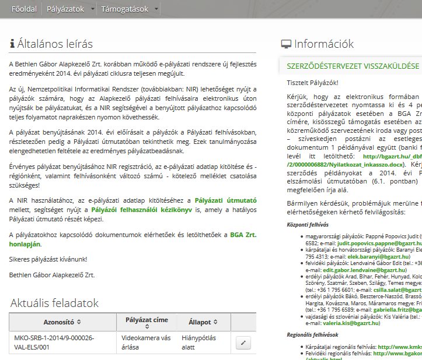Click the gabriella.fritz email link
Screen dimensions: 422x360
(397, 310)
